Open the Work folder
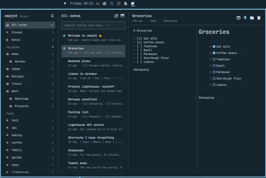 pyautogui.click(x=30, y=91)
